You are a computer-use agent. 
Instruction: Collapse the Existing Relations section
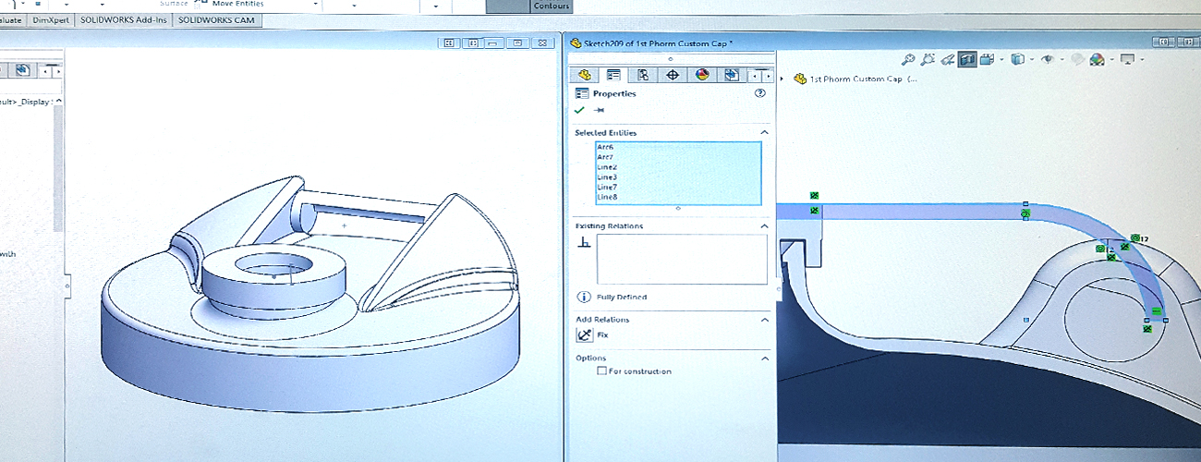click(764, 226)
